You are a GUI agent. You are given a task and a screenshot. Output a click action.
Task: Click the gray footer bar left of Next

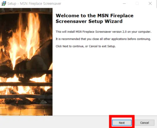(54, 122)
